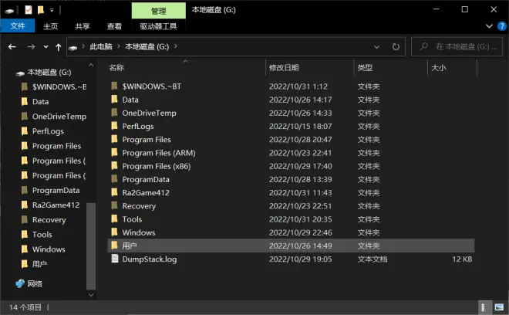
Task: Switch to the 查看 ribbon tab
Action: tap(114, 26)
